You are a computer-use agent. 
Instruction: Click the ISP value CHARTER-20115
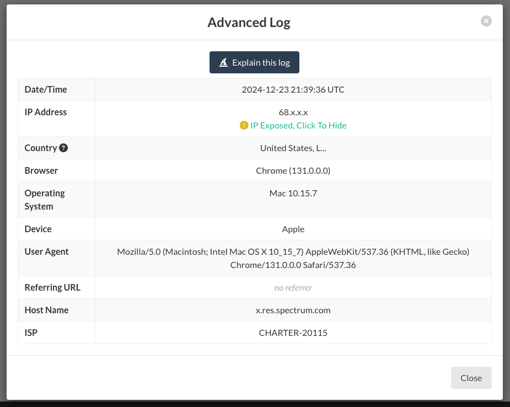coord(293,333)
